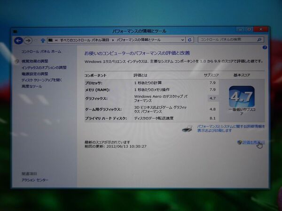Expand the double chevron in address bar
Viewport: 282px width, 211px height.
click(x=56, y=40)
